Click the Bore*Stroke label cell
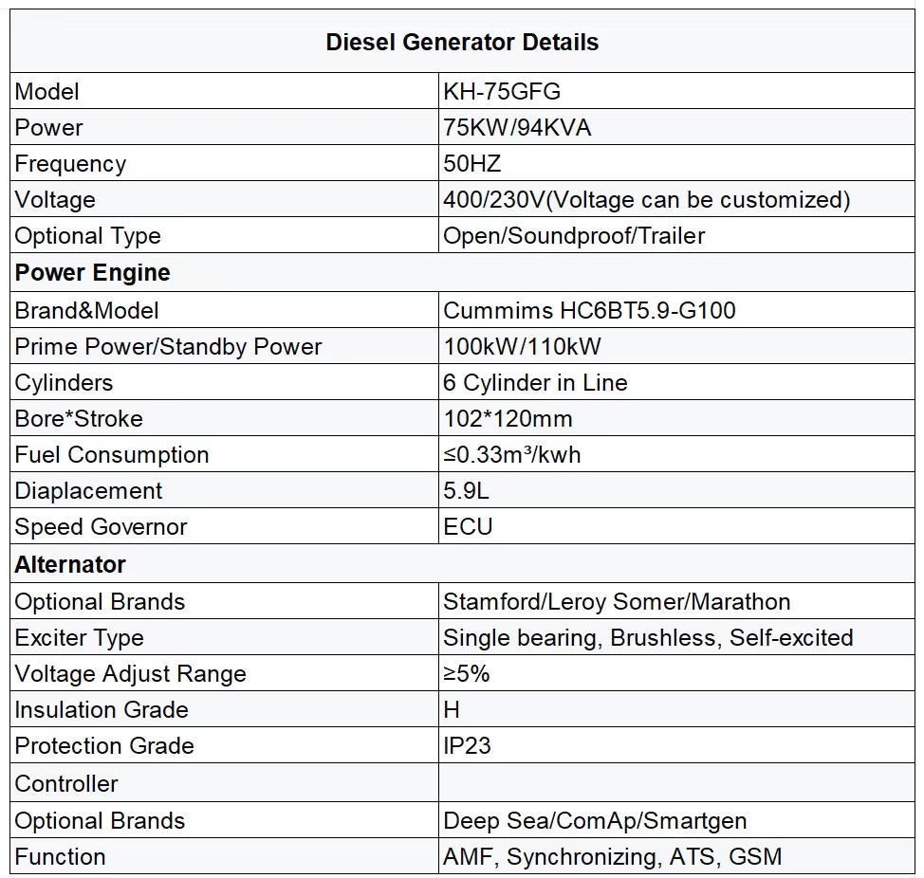The width and height of the screenshot is (924, 878). 224,418
